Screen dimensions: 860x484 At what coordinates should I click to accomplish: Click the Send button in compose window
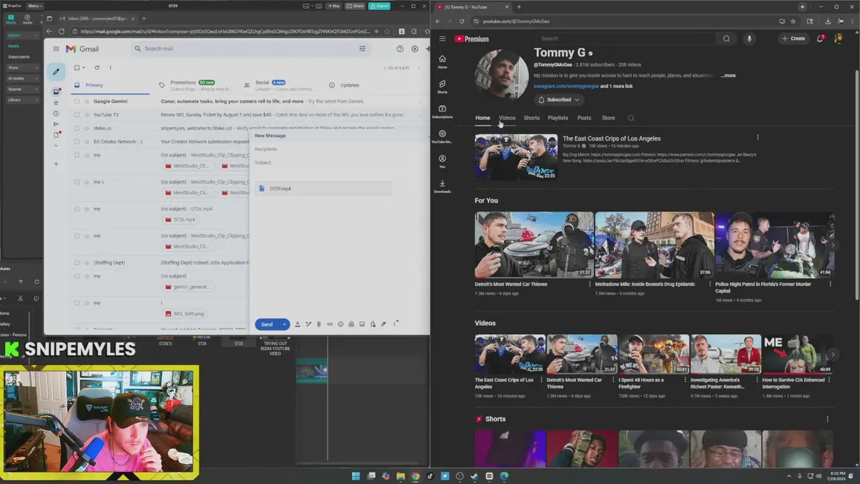pyautogui.click(x=267, y=324)
